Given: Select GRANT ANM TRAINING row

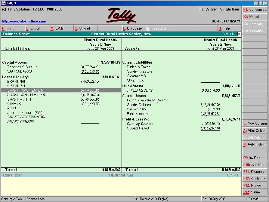Looking at the screenshot, I should click(26, 117).
